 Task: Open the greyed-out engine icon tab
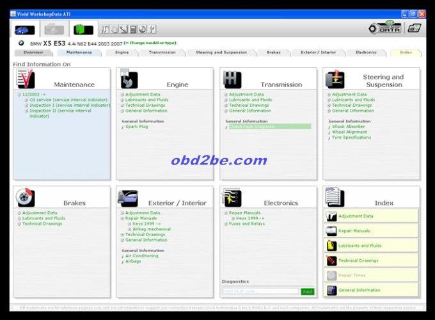54,29
